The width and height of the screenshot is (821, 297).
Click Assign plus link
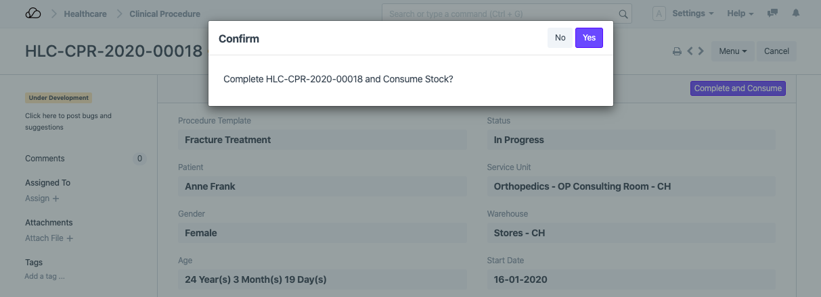click(42, 198)
